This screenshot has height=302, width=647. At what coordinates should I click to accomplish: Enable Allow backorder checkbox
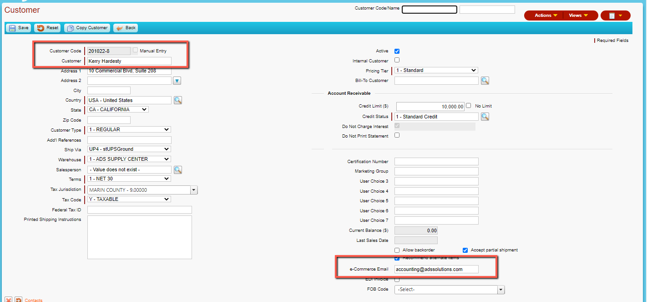click(x=397, y=250)
